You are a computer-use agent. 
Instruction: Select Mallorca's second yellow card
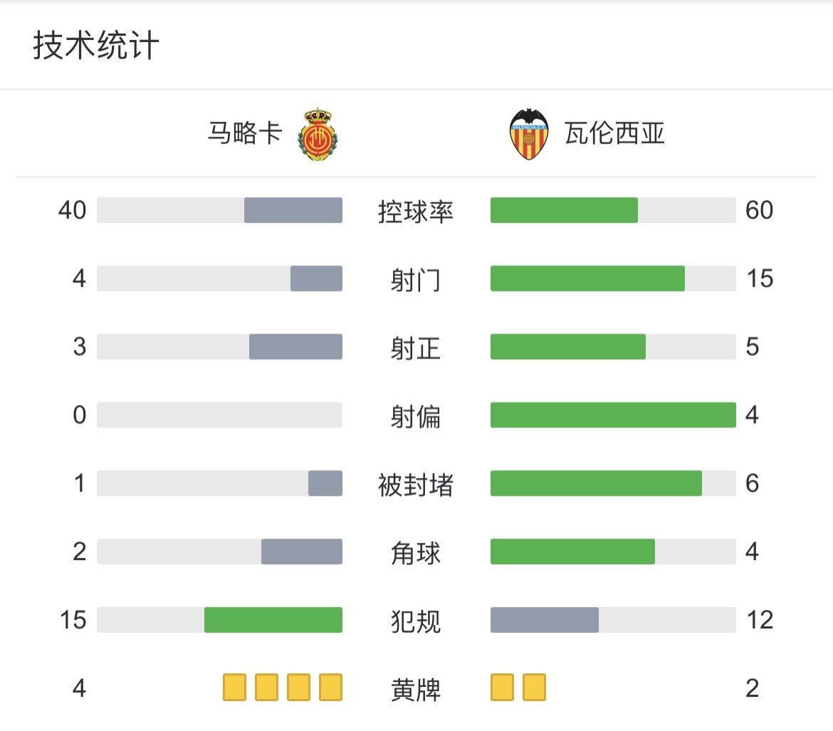pos(267,688)
